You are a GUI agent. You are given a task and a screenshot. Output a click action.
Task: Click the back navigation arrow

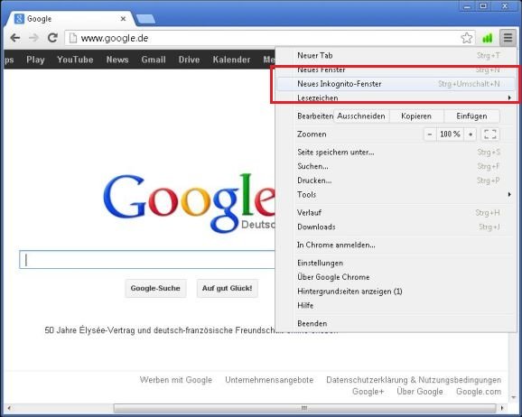(x=15, y=38)
